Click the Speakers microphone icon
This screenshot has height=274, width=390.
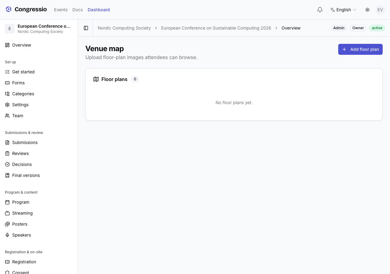tap(7, 235)
